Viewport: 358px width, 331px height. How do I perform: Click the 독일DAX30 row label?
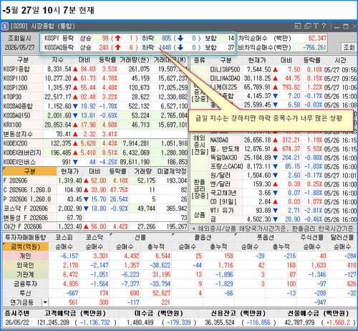[223, 158]
